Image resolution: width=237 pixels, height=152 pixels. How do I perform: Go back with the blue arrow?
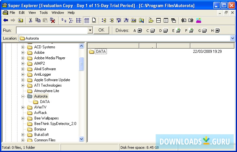(x=6, y=20)
